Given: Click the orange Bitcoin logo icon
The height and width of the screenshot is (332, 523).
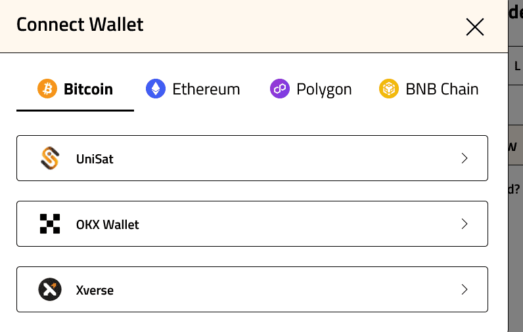Looking at the screenshot, I should [x=47, y=89].
